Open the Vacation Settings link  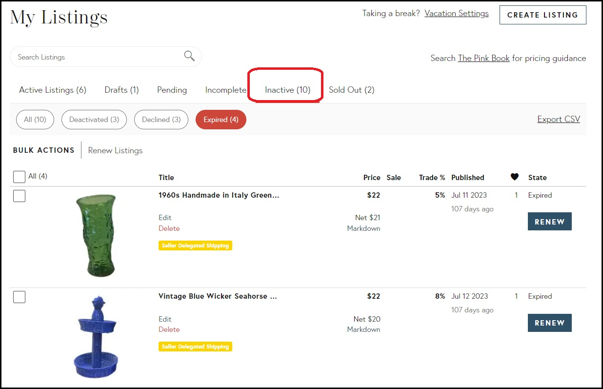tap(457, 14)
